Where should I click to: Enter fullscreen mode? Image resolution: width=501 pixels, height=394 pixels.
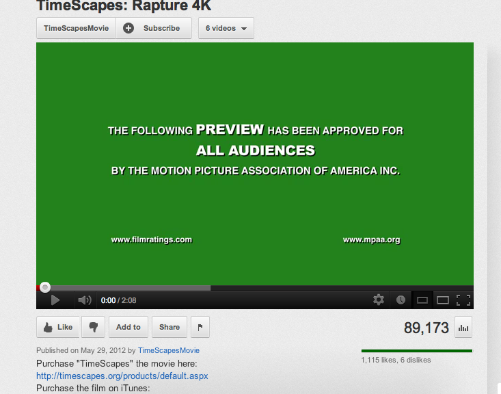463,300
